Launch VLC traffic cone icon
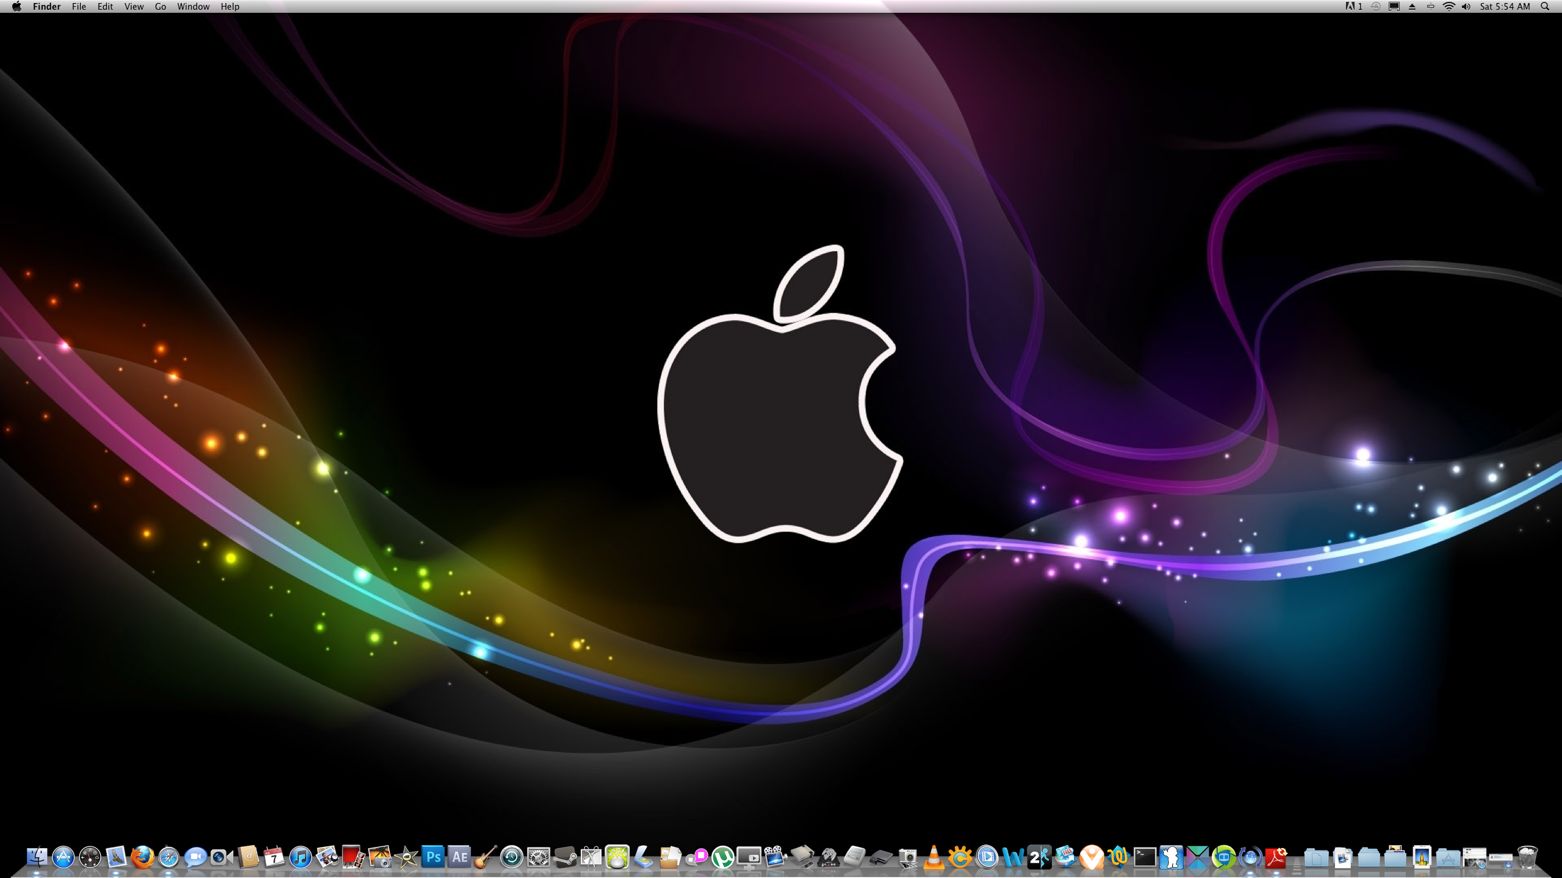This screenshot has width=1562, height=878. 934,857
